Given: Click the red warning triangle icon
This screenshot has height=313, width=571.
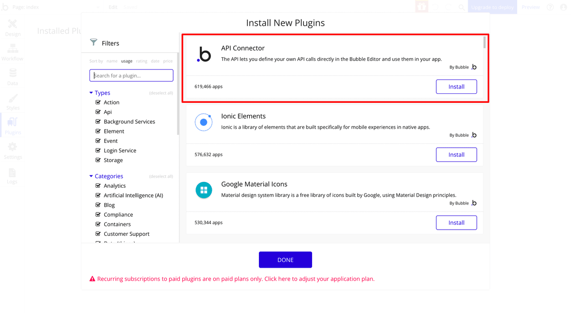Looking at the screenshot, I should click(x=92, y=279).
